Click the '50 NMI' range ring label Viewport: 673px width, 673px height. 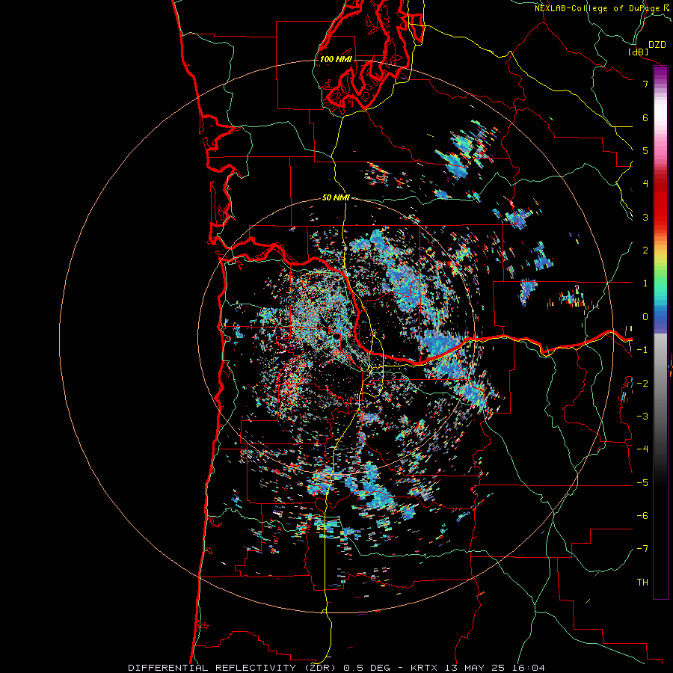tap(336, 197)
